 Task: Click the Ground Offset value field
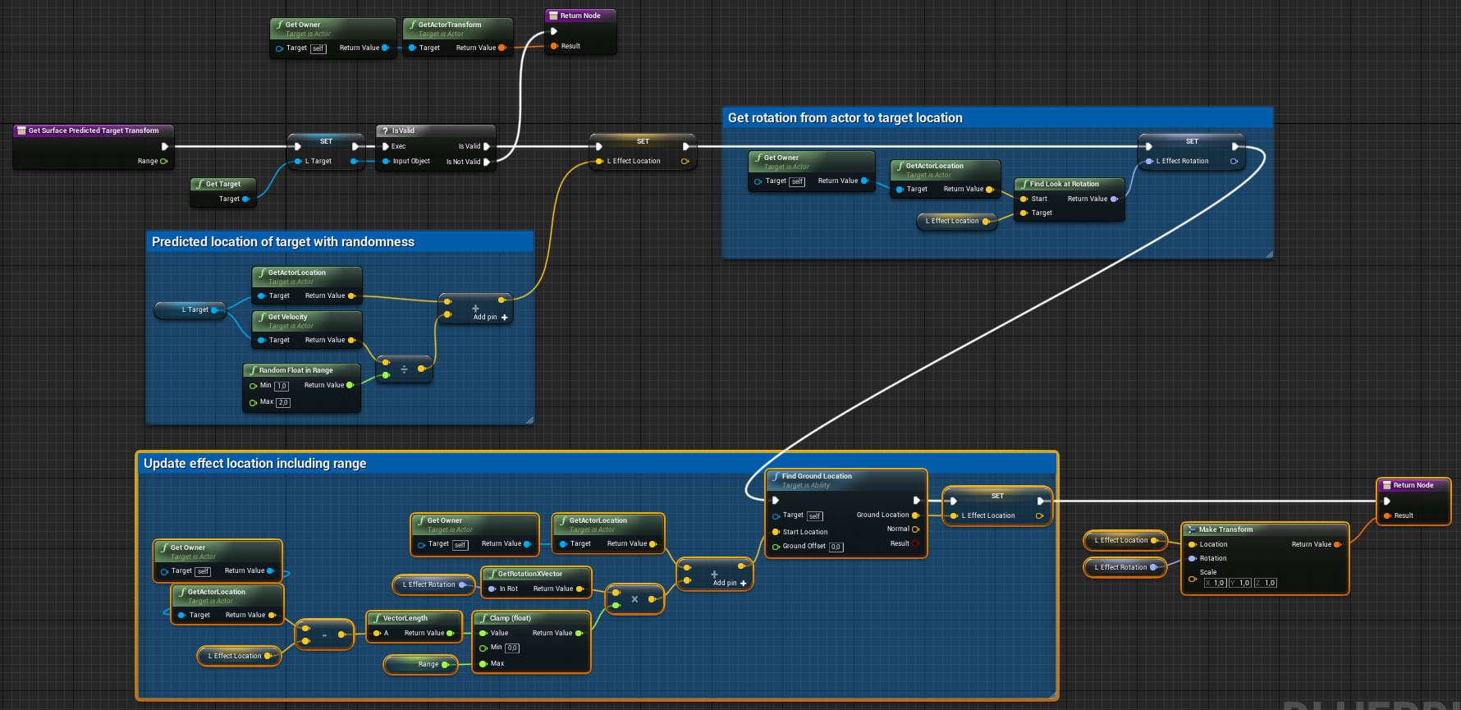(836, 547)
